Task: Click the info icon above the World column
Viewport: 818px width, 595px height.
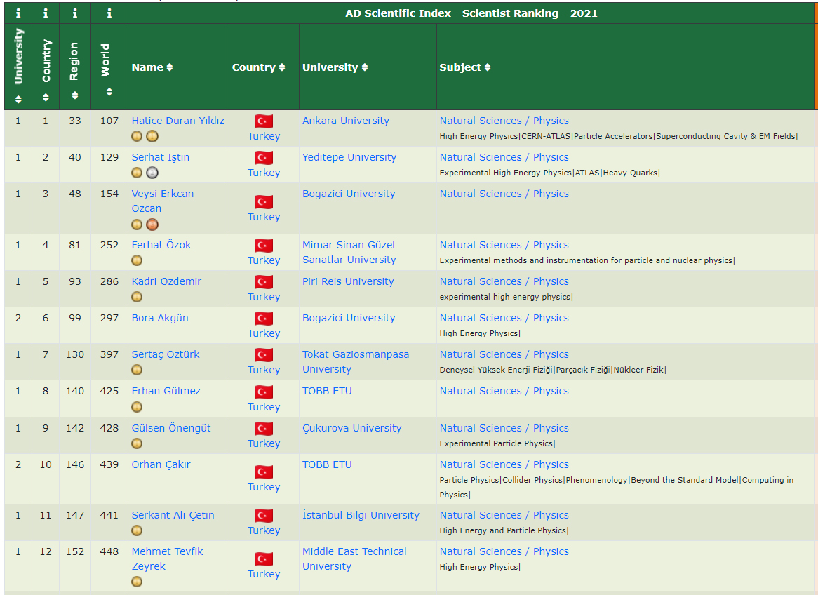Action: [x=109, y=13]
